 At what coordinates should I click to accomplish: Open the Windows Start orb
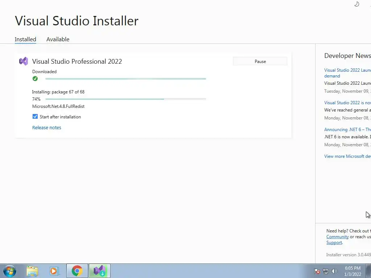pos(10,271)
